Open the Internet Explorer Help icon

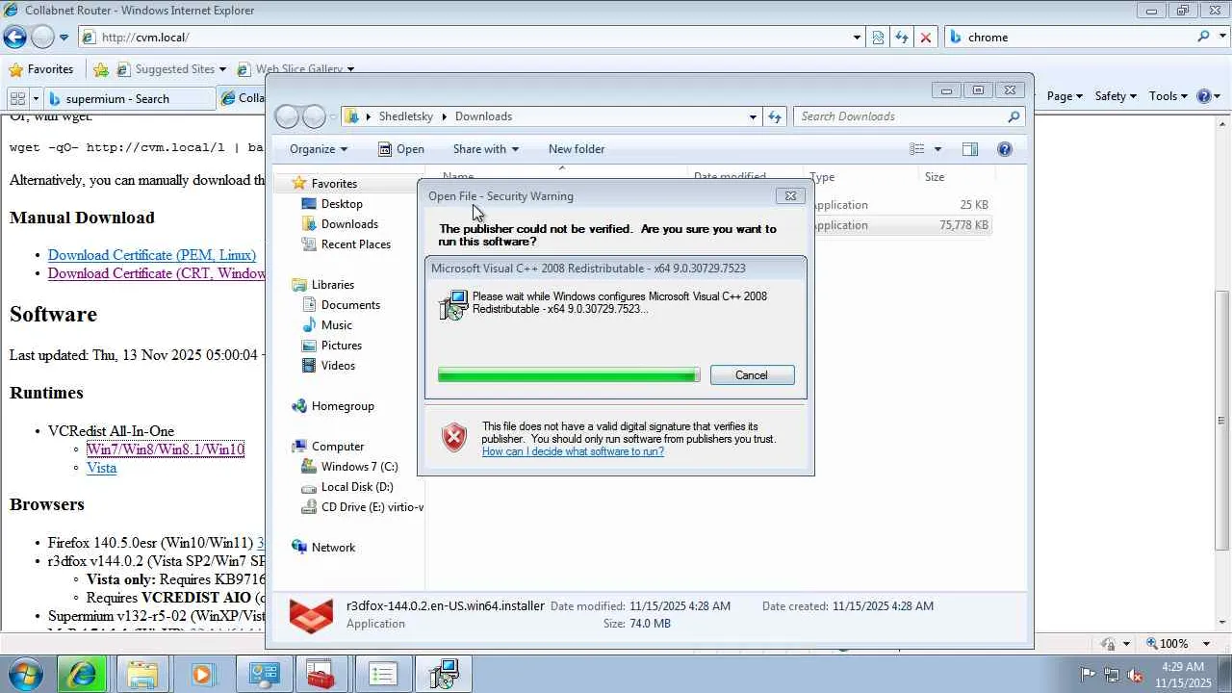tap(1203, 96)
